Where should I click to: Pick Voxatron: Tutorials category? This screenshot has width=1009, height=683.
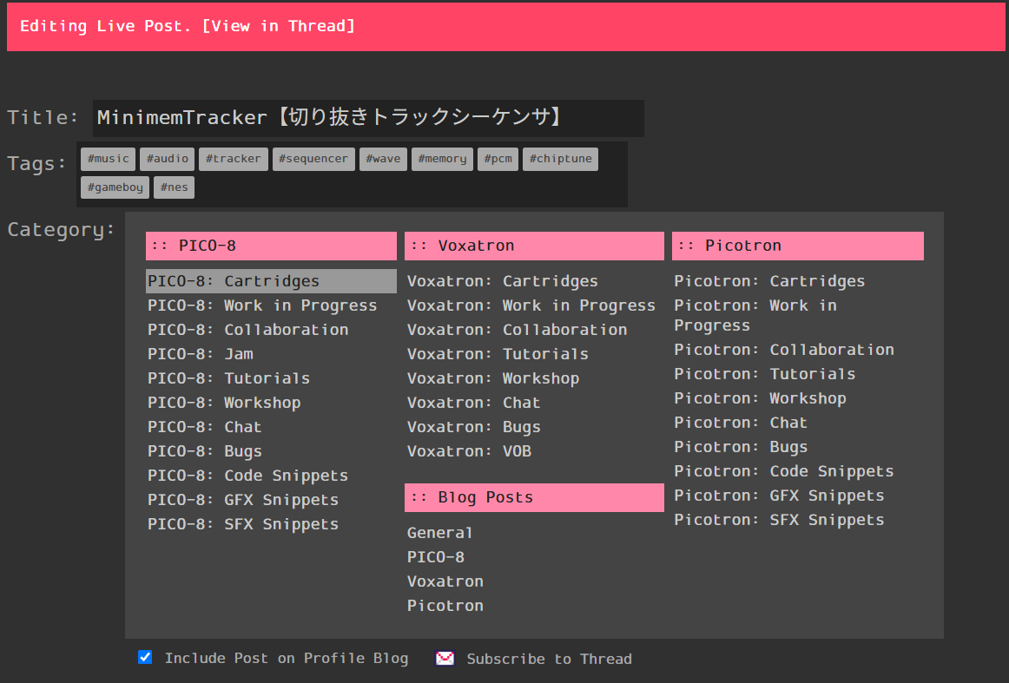(x=498, y=354)
